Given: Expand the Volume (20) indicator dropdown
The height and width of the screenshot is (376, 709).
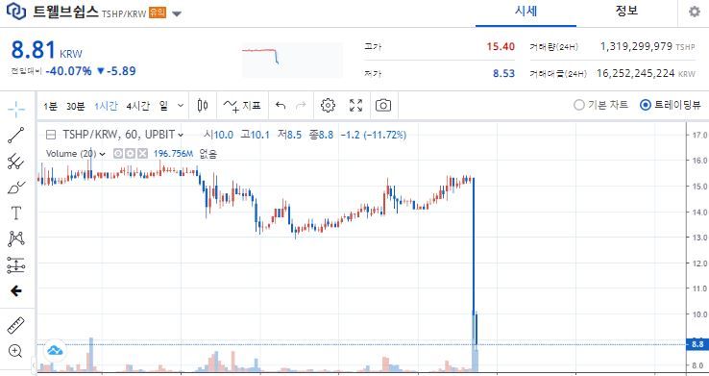Looking at the screenshot, I should point(102,154).
